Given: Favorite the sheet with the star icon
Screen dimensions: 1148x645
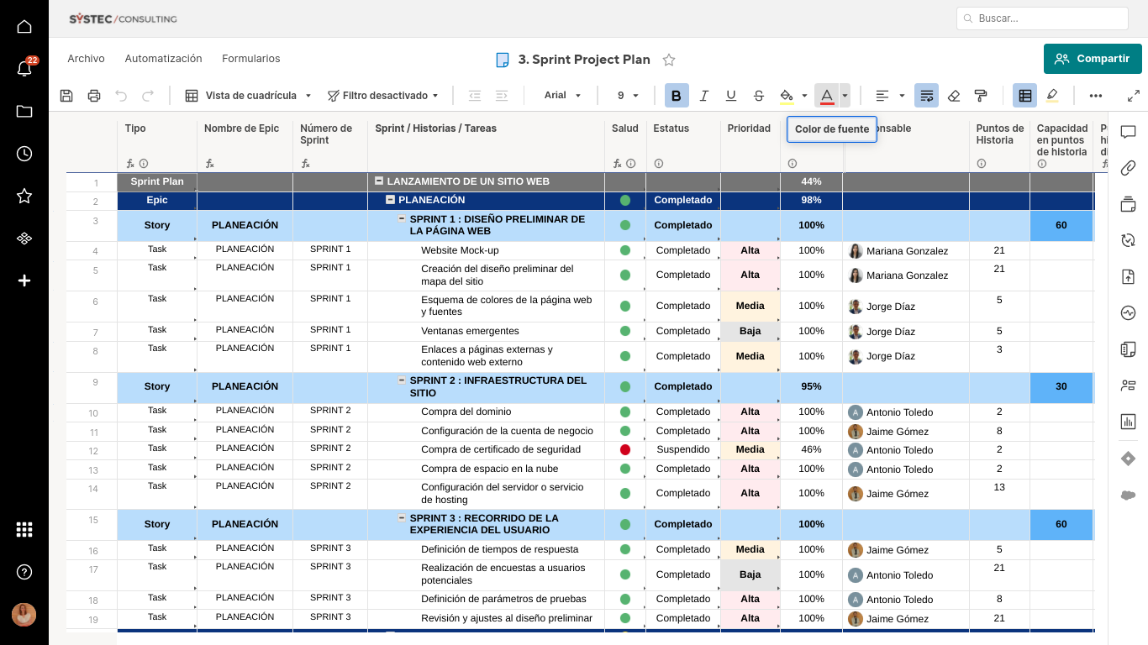Looking at the screenshot, I should point(669,60).
